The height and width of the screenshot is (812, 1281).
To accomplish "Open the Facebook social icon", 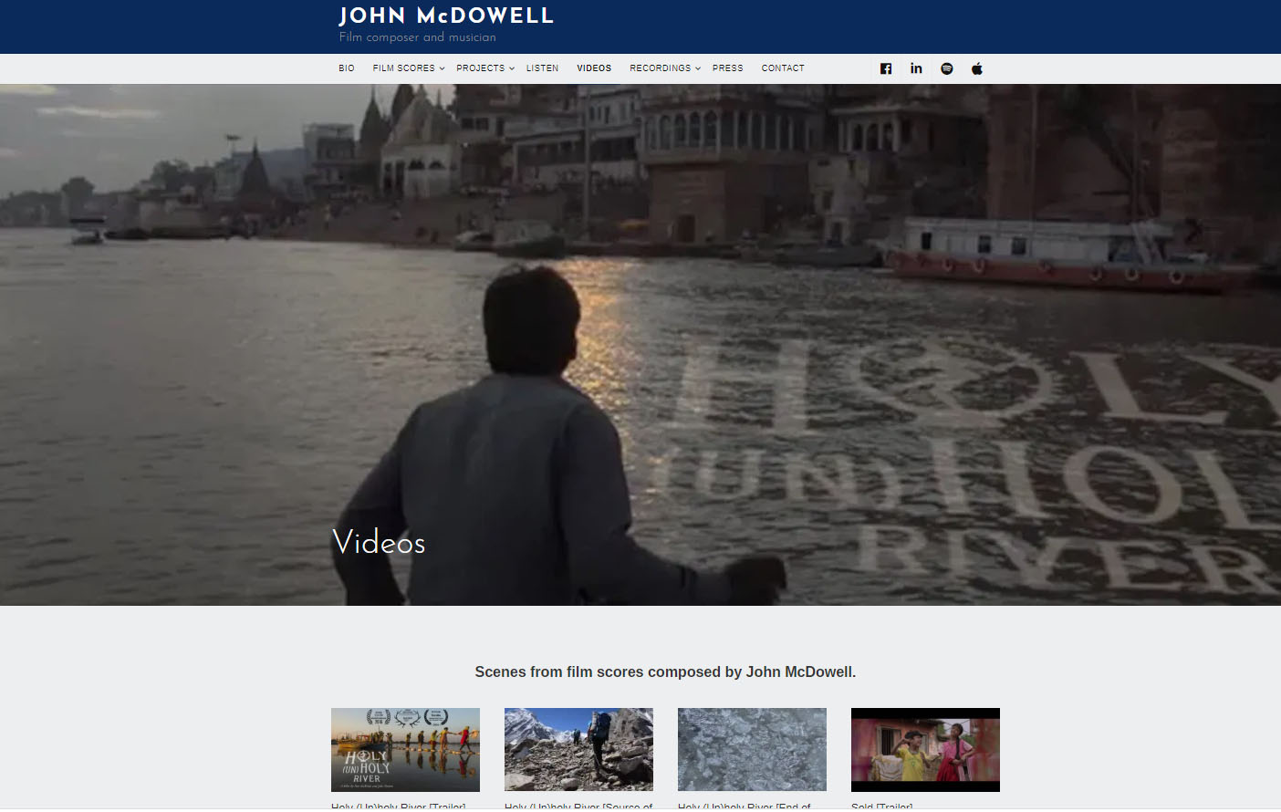I will [x=886, y=68].
